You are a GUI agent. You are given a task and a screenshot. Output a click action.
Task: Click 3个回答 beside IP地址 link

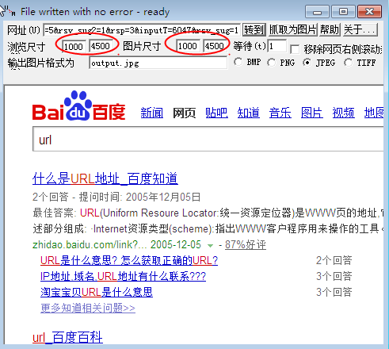click(334, 277)
